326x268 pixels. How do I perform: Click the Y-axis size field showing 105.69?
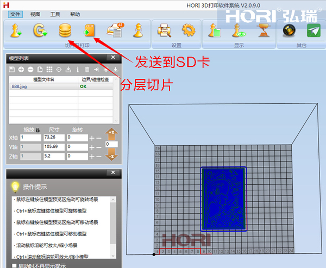click(x=54, y=147)
